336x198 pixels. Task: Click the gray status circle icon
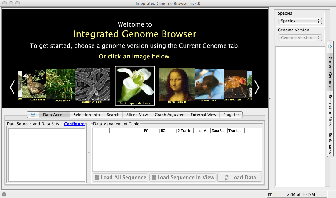click(4, 194)
